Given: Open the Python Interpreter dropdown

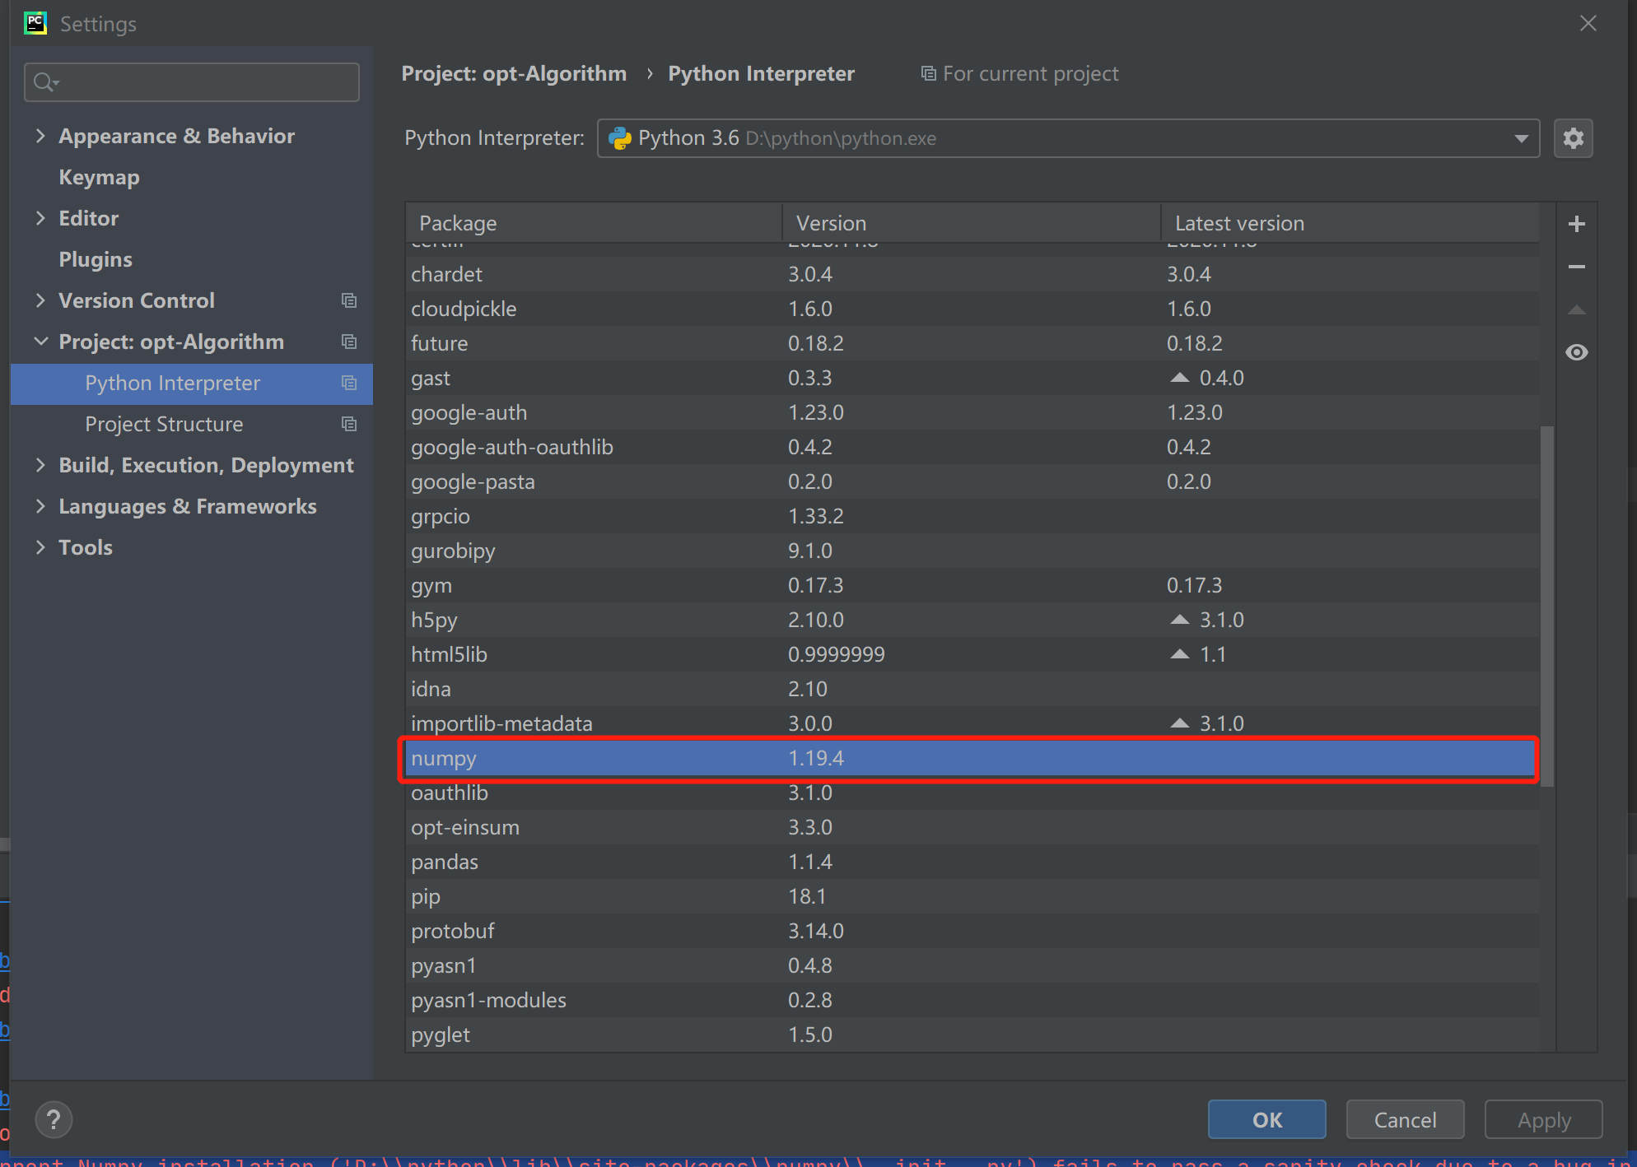Looking at the screenshot, I should point(1521,138).
